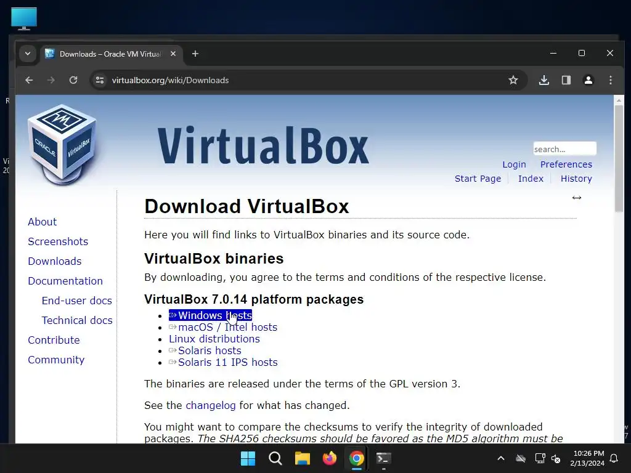The image size is (631, 473).
Task: Select the Downloads – Oracle VM VirtualBox tab
Action: [110, 54]
